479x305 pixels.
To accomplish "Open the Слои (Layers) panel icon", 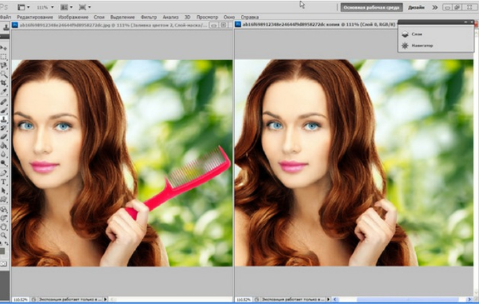I will (405, 34).
